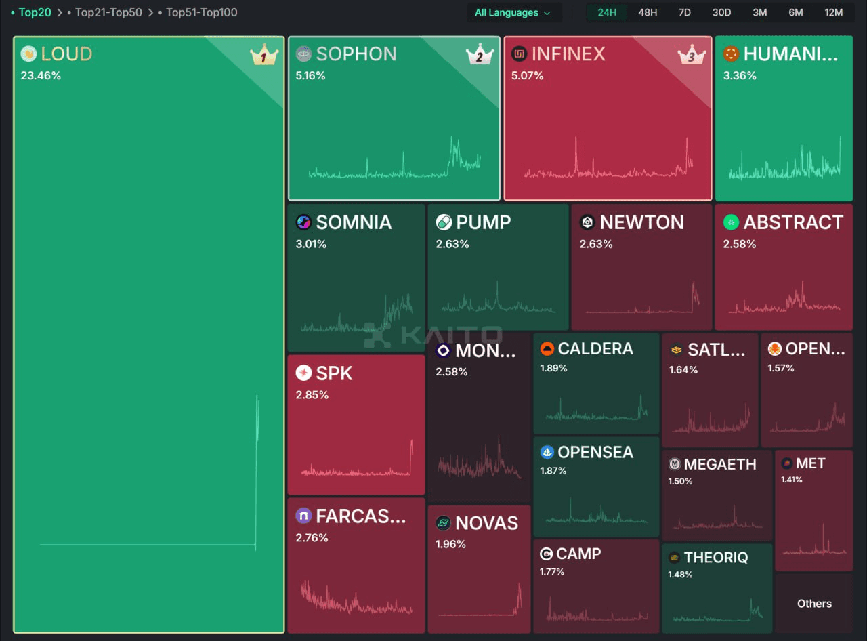Click the INFINEX 5.07% value
The image size is (867, 641).
pyautogui.click(x=528, y=75)
